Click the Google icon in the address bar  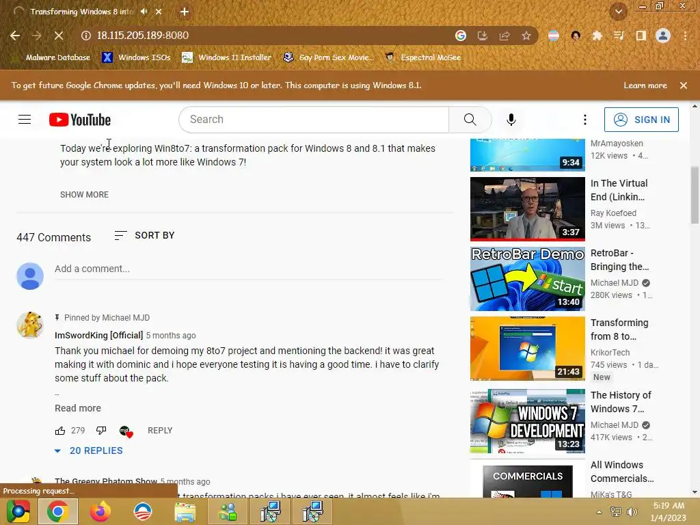point(460,36)
